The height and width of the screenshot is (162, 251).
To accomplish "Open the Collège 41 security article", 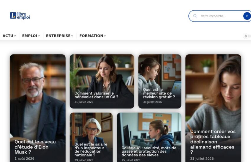I will 149,151.
